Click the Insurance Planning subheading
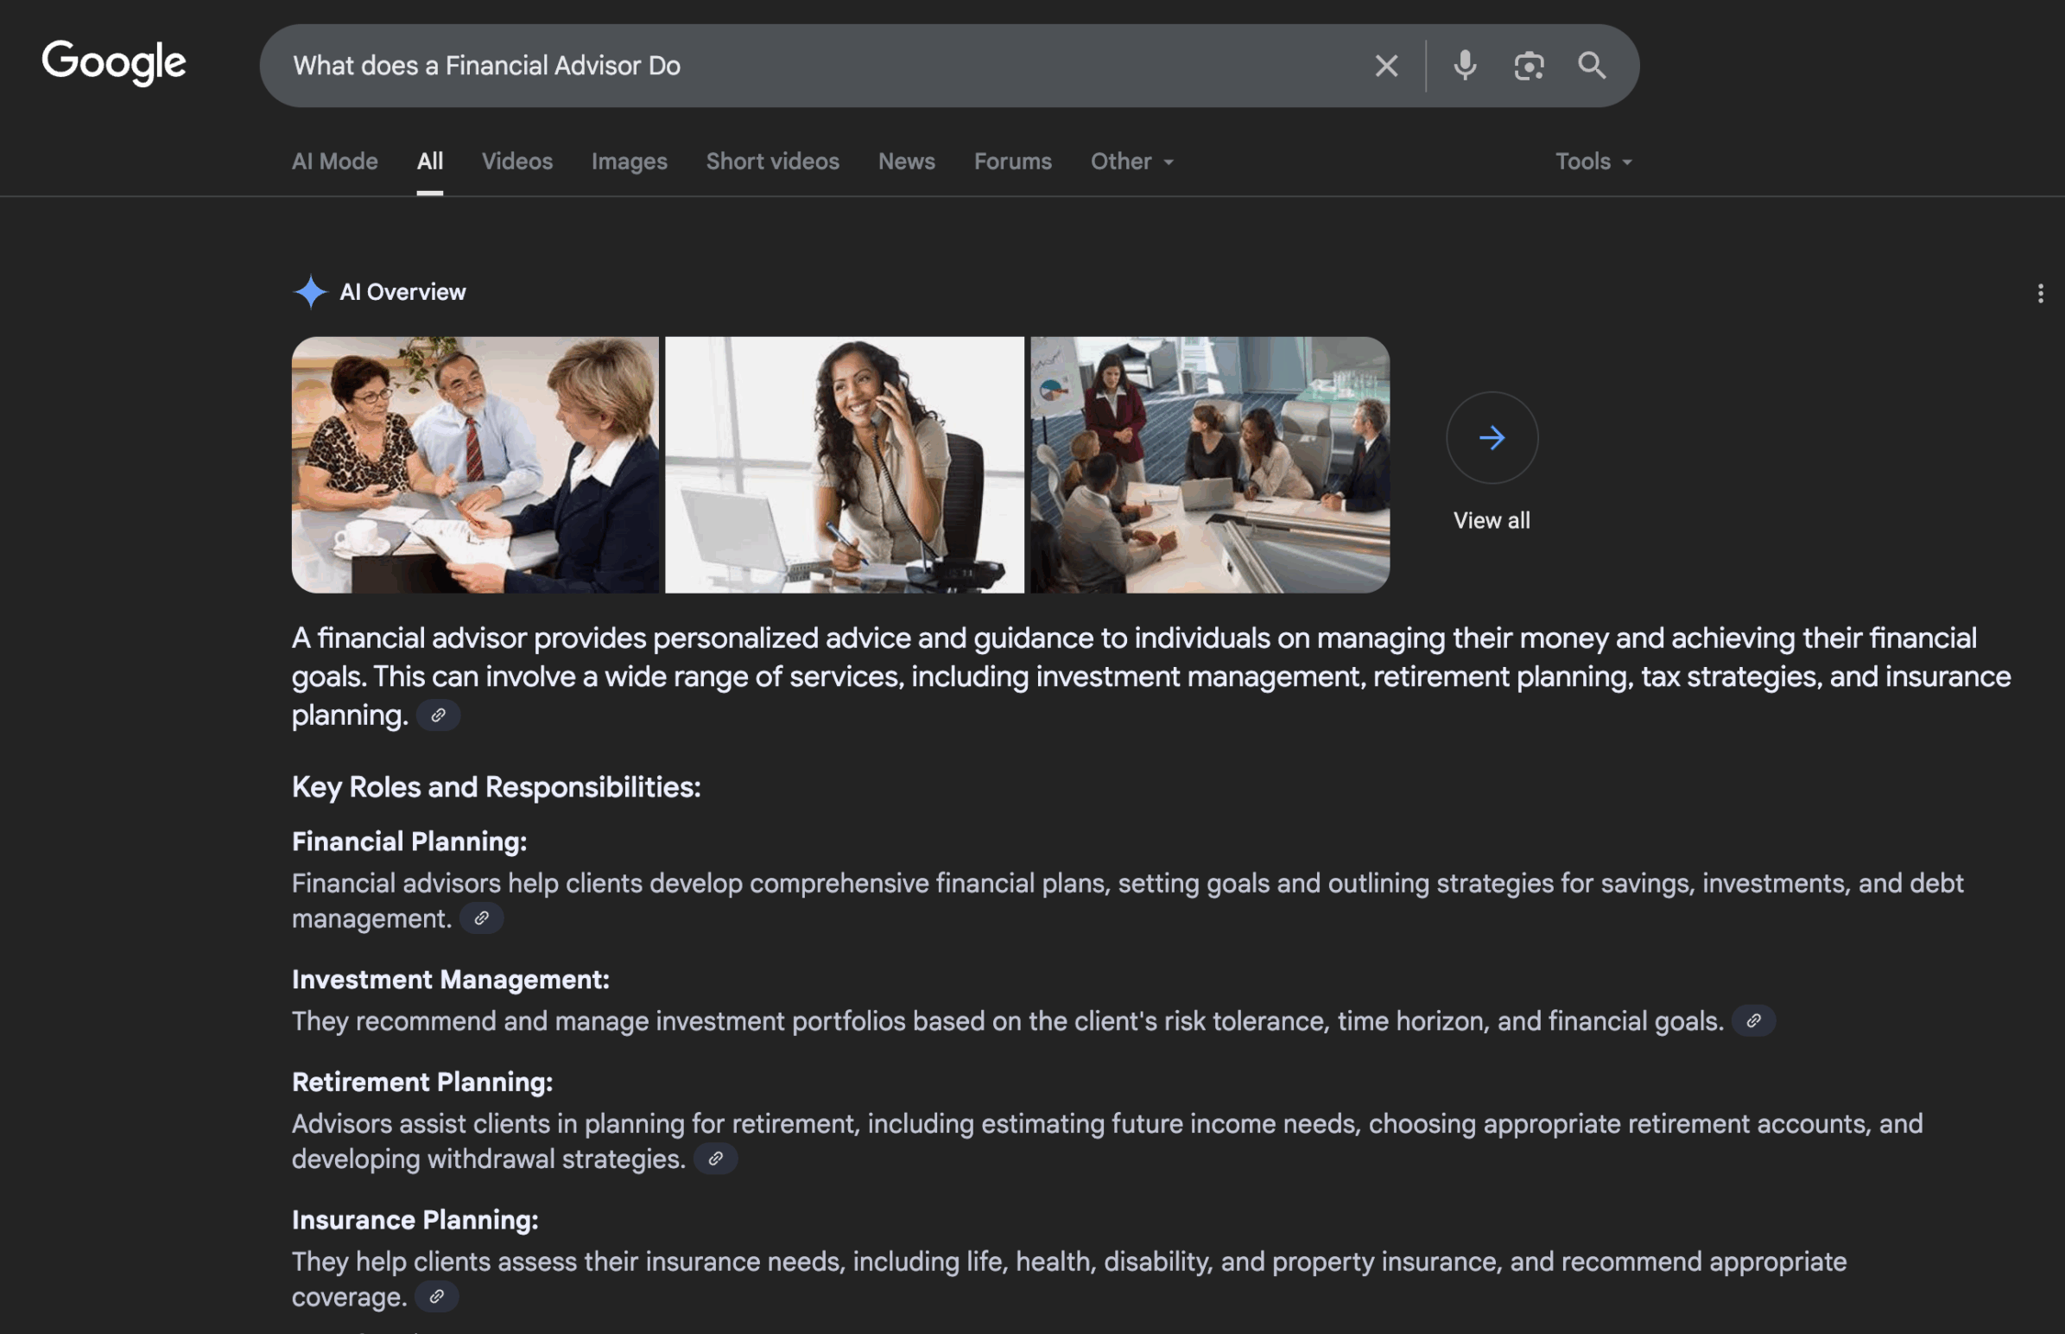 [x=415, y=1220]
